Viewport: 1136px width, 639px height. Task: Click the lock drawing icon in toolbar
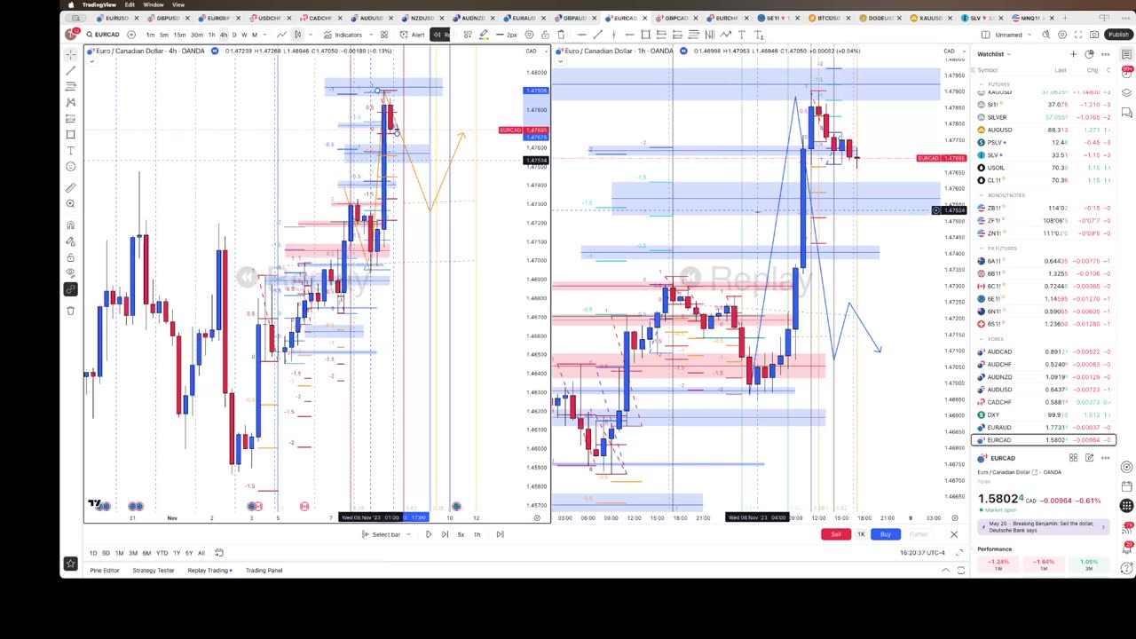[x=545, y=35]
